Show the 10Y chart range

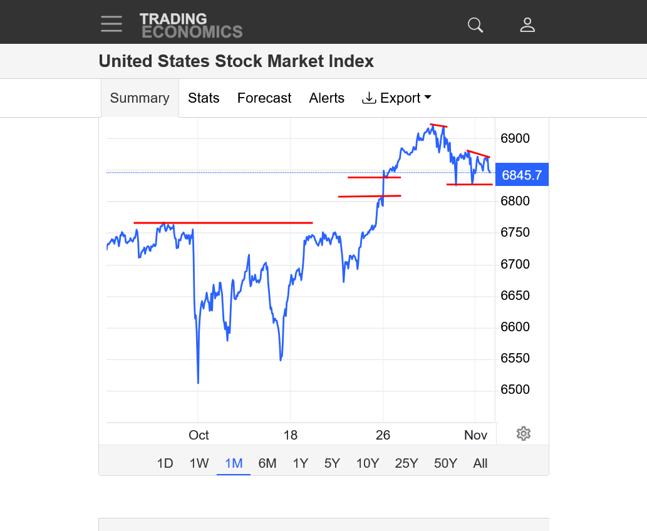tap(368, 463)
